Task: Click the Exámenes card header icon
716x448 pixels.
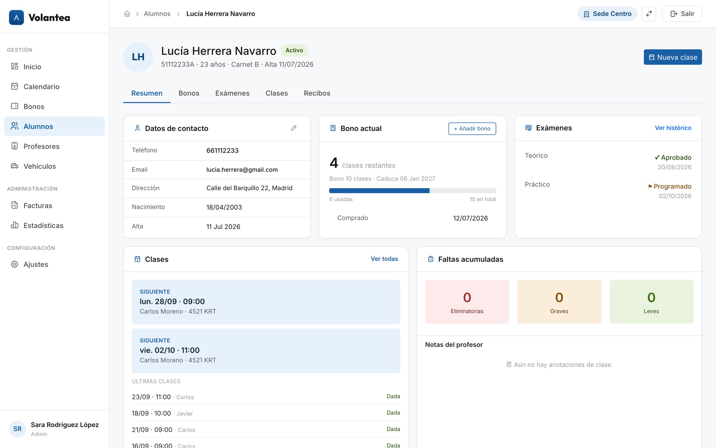Action: pyautogui.click(x=528, y=128)
